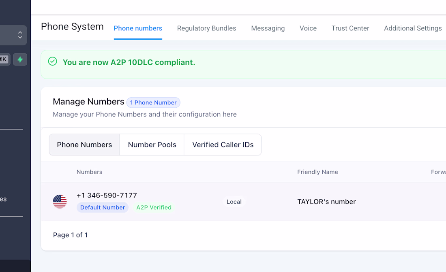This screenshot has height=272, width=446.
Task: Click the green checkmark icon in compliance banner
Action: pos(53,62)
